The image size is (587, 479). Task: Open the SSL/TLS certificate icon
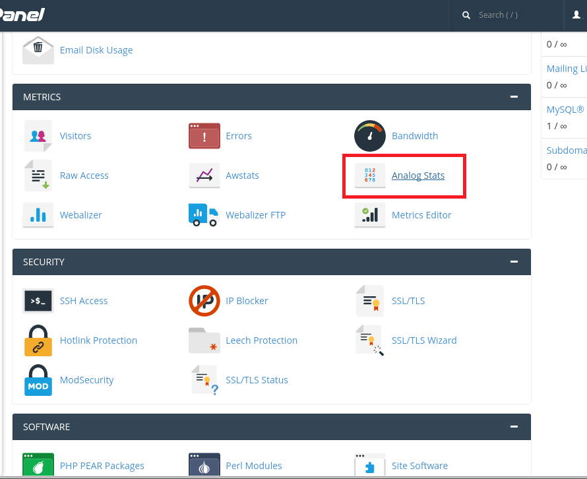click(x=370, y=301)
